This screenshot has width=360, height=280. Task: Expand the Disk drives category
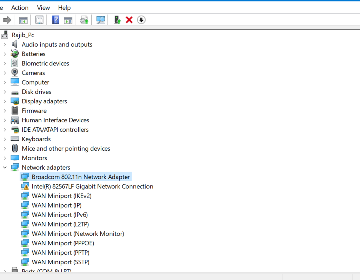click(5, 91)
